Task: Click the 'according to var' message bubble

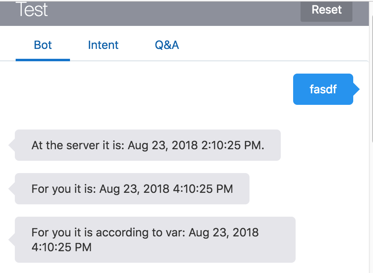Action: click(x=154, y=240)
